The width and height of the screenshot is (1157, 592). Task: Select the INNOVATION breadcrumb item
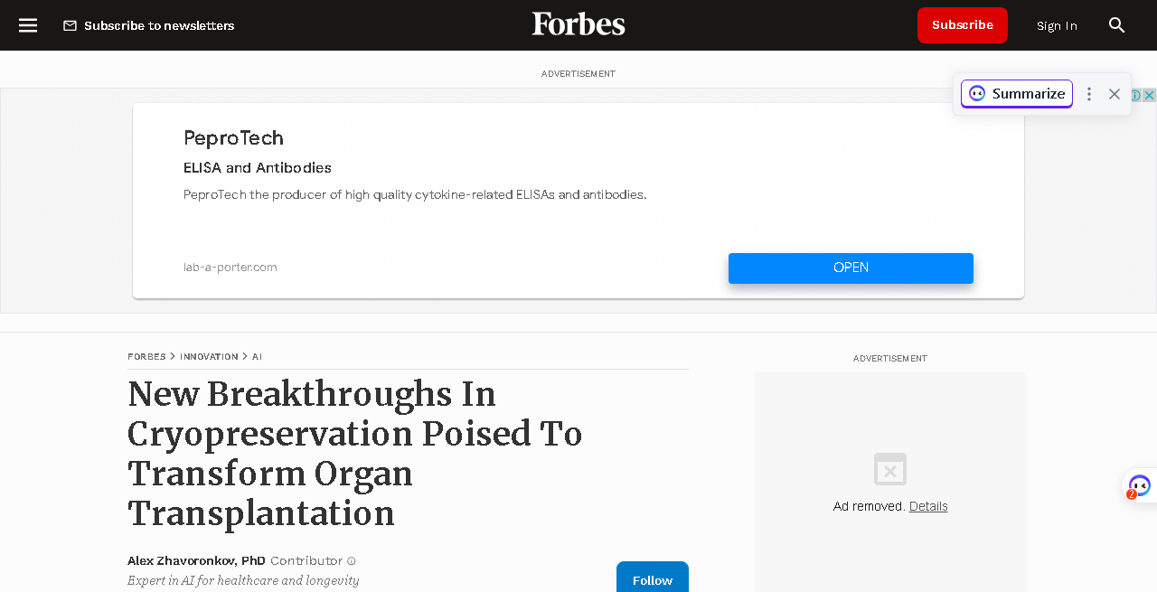pyautogui.click(x=209, y=357)
